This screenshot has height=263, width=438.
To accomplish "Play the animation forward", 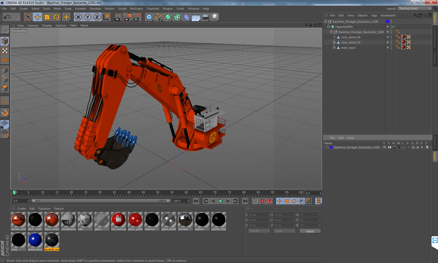I will pyautogui.click(x=221, y=201).
